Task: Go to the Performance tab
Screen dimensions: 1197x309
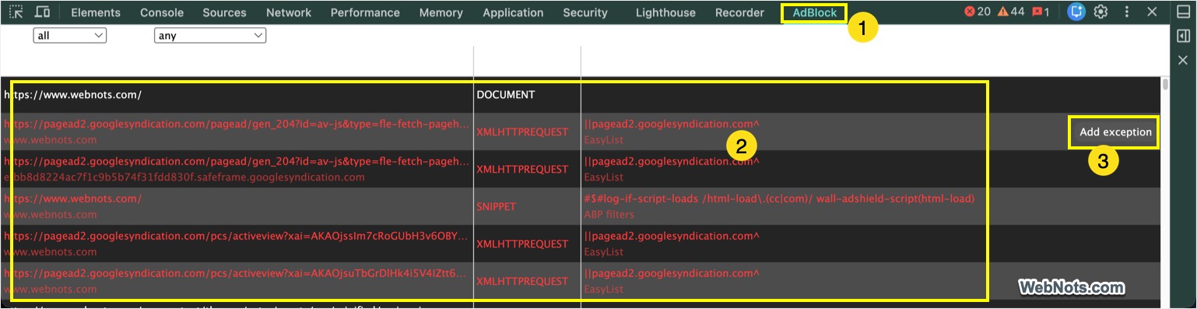Action: coord(365,12)
